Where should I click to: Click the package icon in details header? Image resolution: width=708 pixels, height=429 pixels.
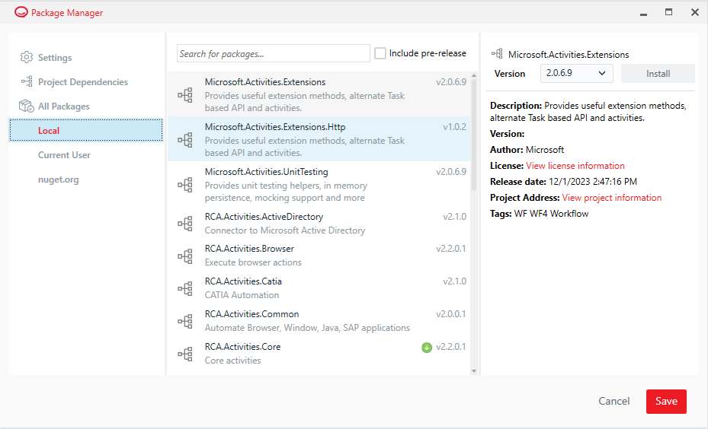(x=497, y=54)
